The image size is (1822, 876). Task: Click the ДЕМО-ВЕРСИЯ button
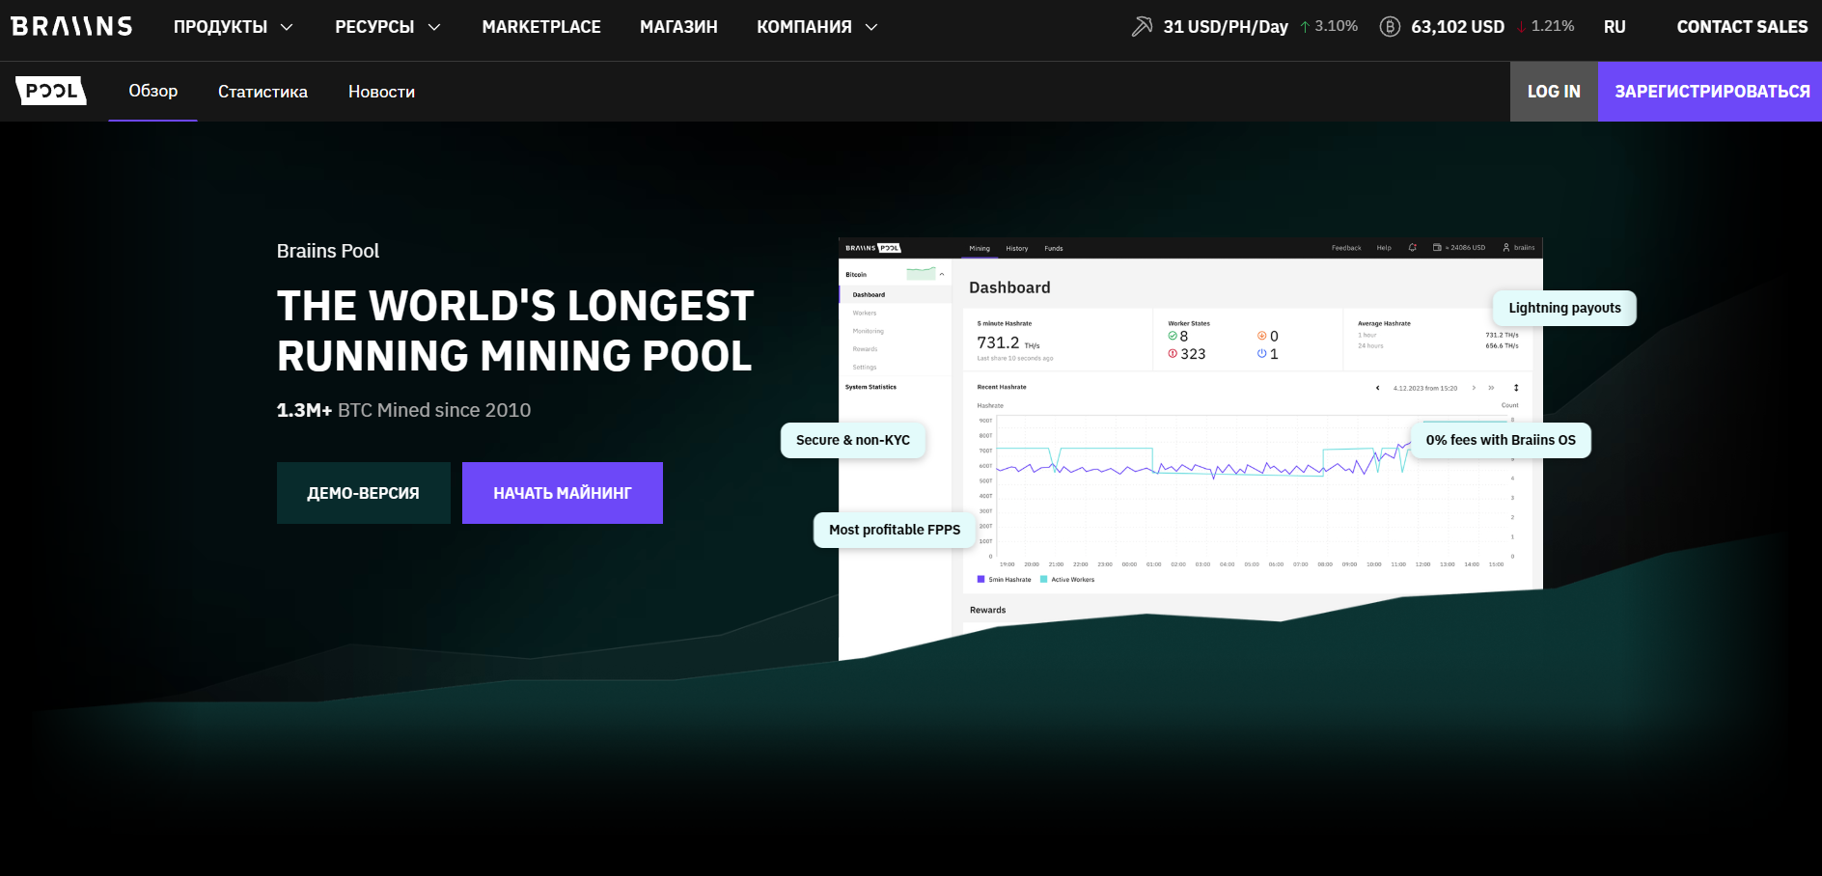pos(364,493)
